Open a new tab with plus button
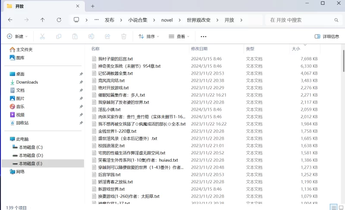 click(x=93, y=6)
